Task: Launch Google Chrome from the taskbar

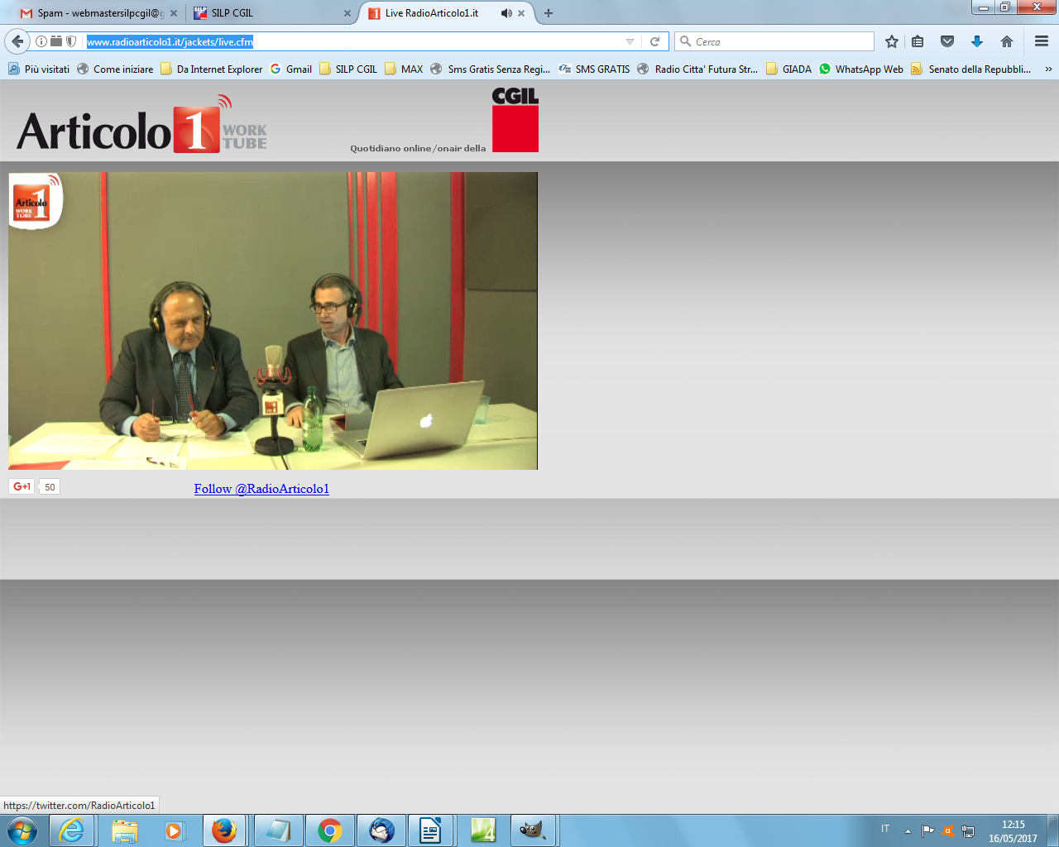Action: coord(330,830)
